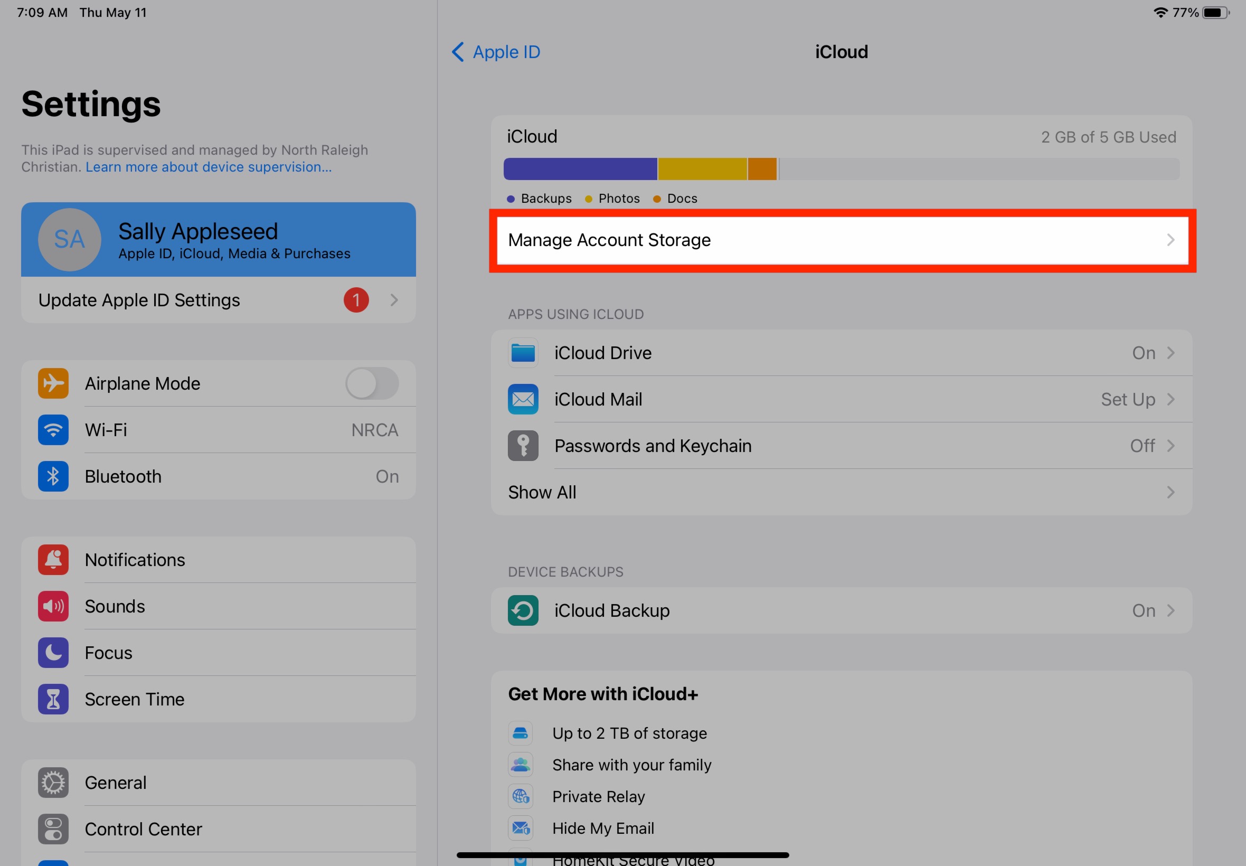Tap the battery status icon
1246x866 pixels.
pos(1215,13)
